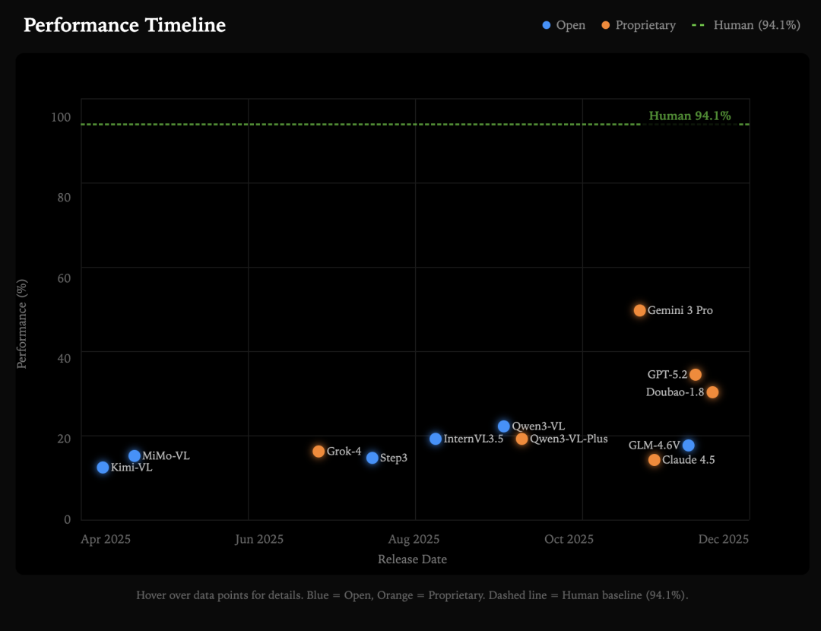
Task: Click the 20 y-axis tick label
Action: (64, 439)
